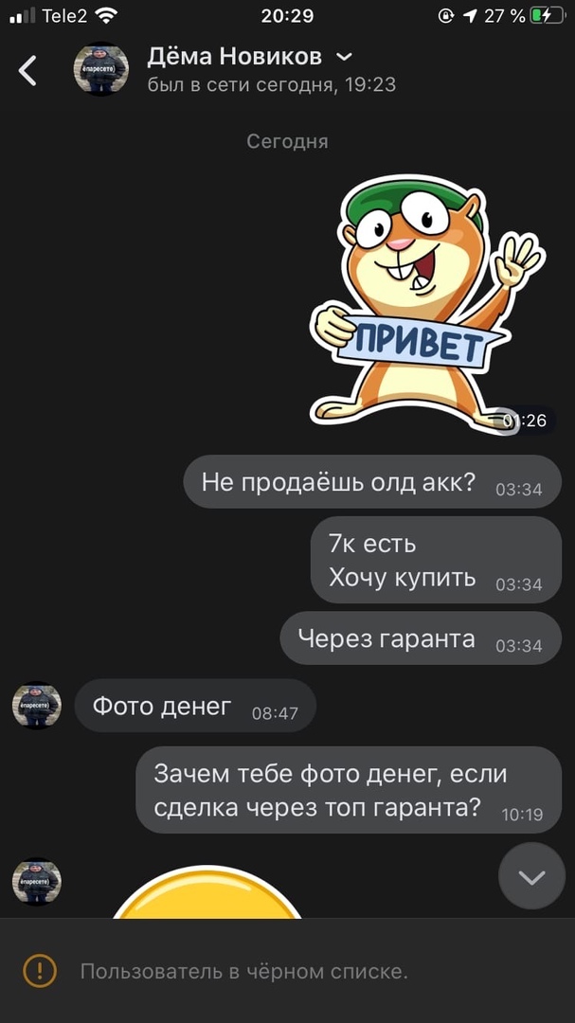Tap sender avatar beside 'Фото денег'
Image resolution: width=575 pixels, height=1023 pixels.
click(x=37, y=706)
